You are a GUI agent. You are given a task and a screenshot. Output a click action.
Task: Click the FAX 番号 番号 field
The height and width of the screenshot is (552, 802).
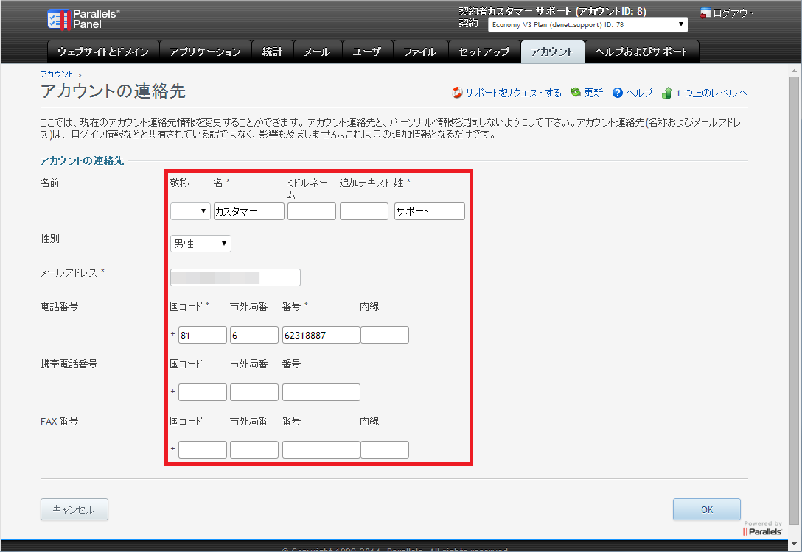(x=321, y=450)
